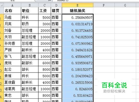Click the 职位 header cell
139x102 pixels.
coord(30,11)
